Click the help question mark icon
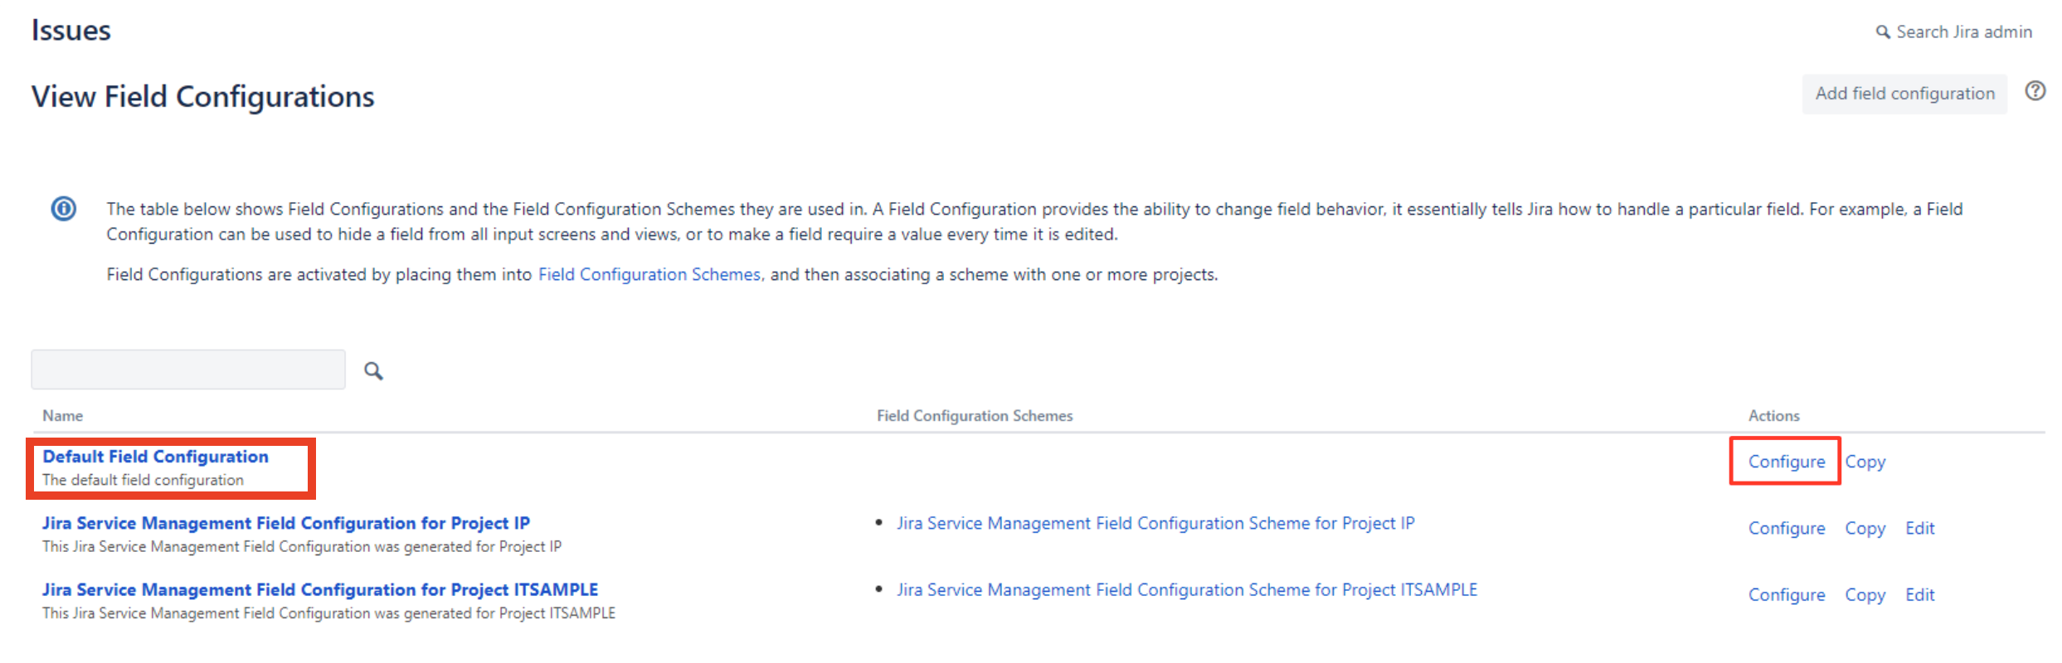This screenshot has width=2062, height=663. 2035,91
